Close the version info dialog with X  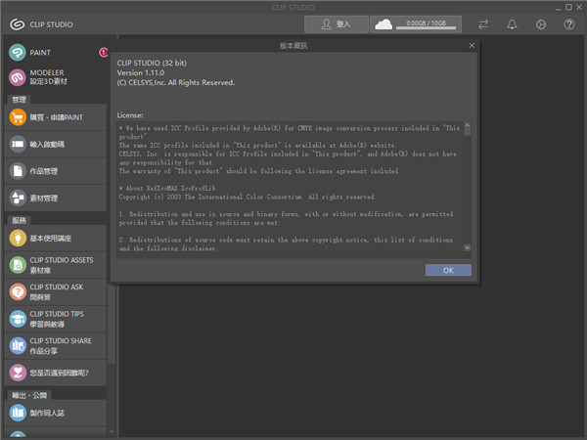pos(472,45)
